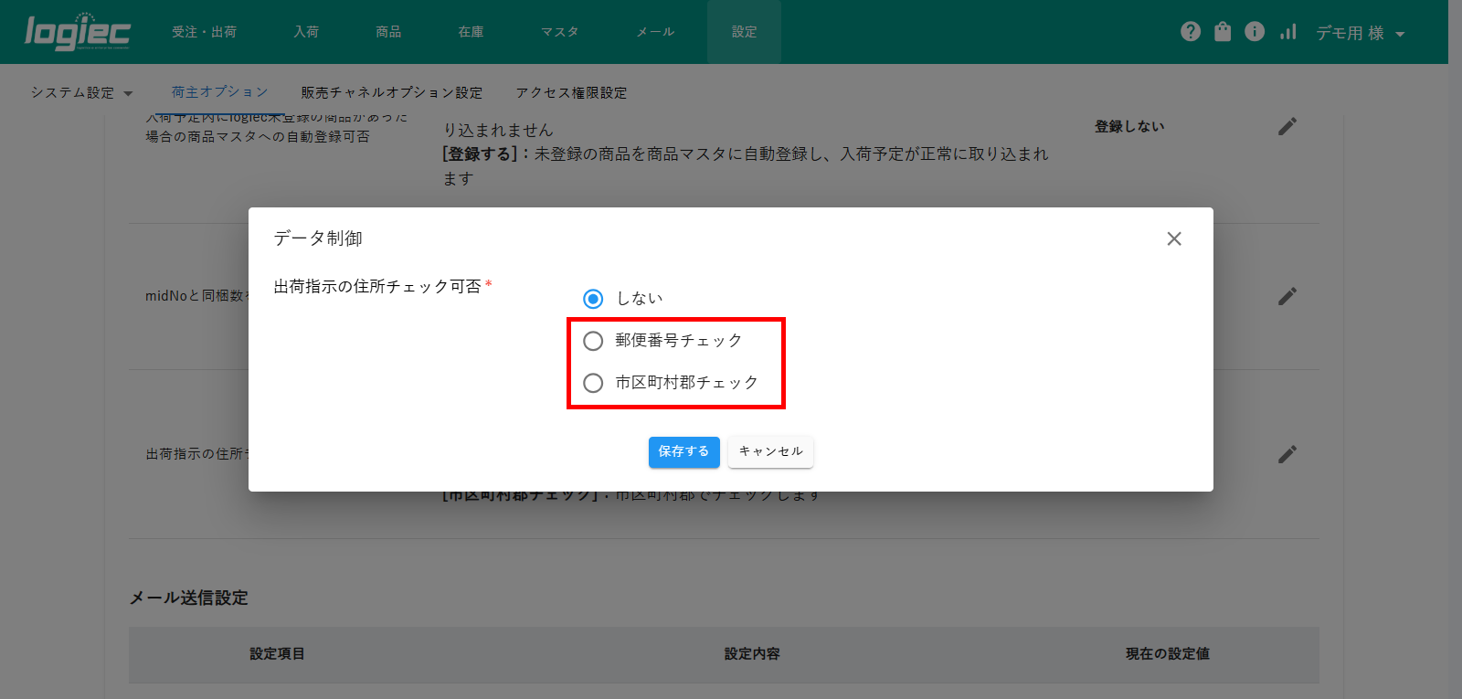Image resolution: width=1462 pixels, height=699 pixels.
Task: Click the キャンセル button
Action: (770, 451)
